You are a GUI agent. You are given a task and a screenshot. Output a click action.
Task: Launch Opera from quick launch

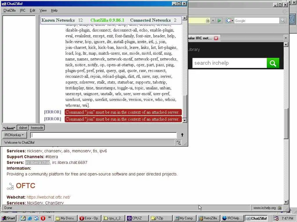(x=43, y=218)
